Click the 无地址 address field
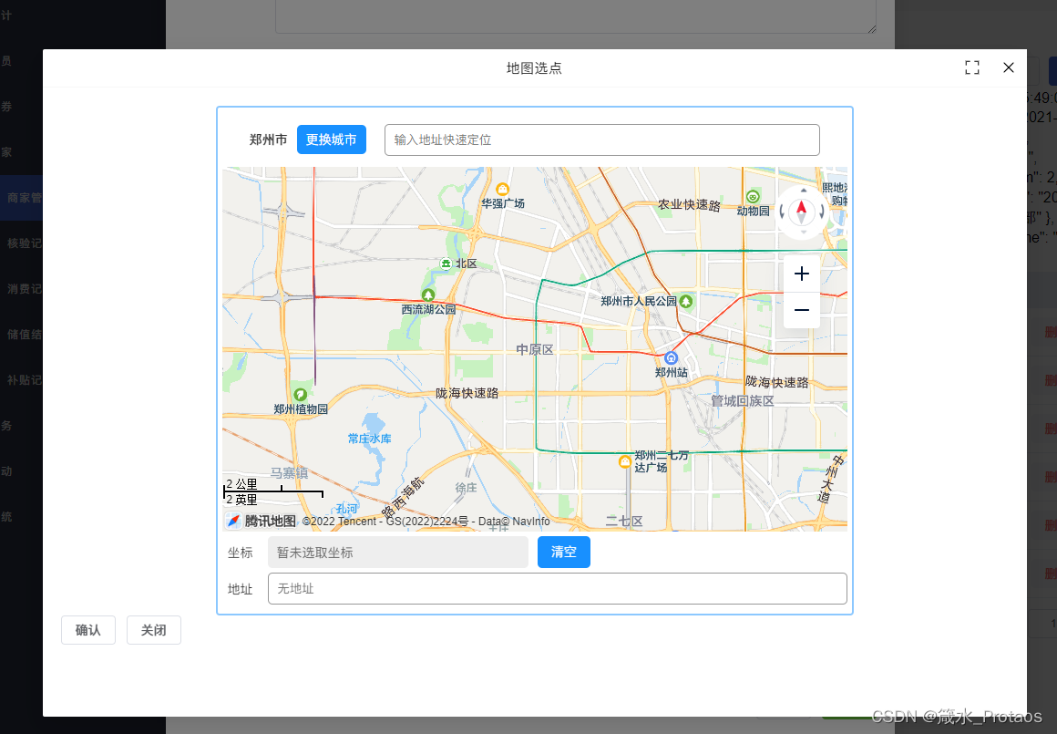Screen dimensions: 1057x734 pos(557,588)
